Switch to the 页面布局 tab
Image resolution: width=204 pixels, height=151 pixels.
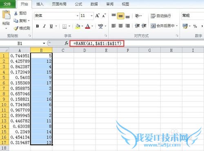point(59,4)
